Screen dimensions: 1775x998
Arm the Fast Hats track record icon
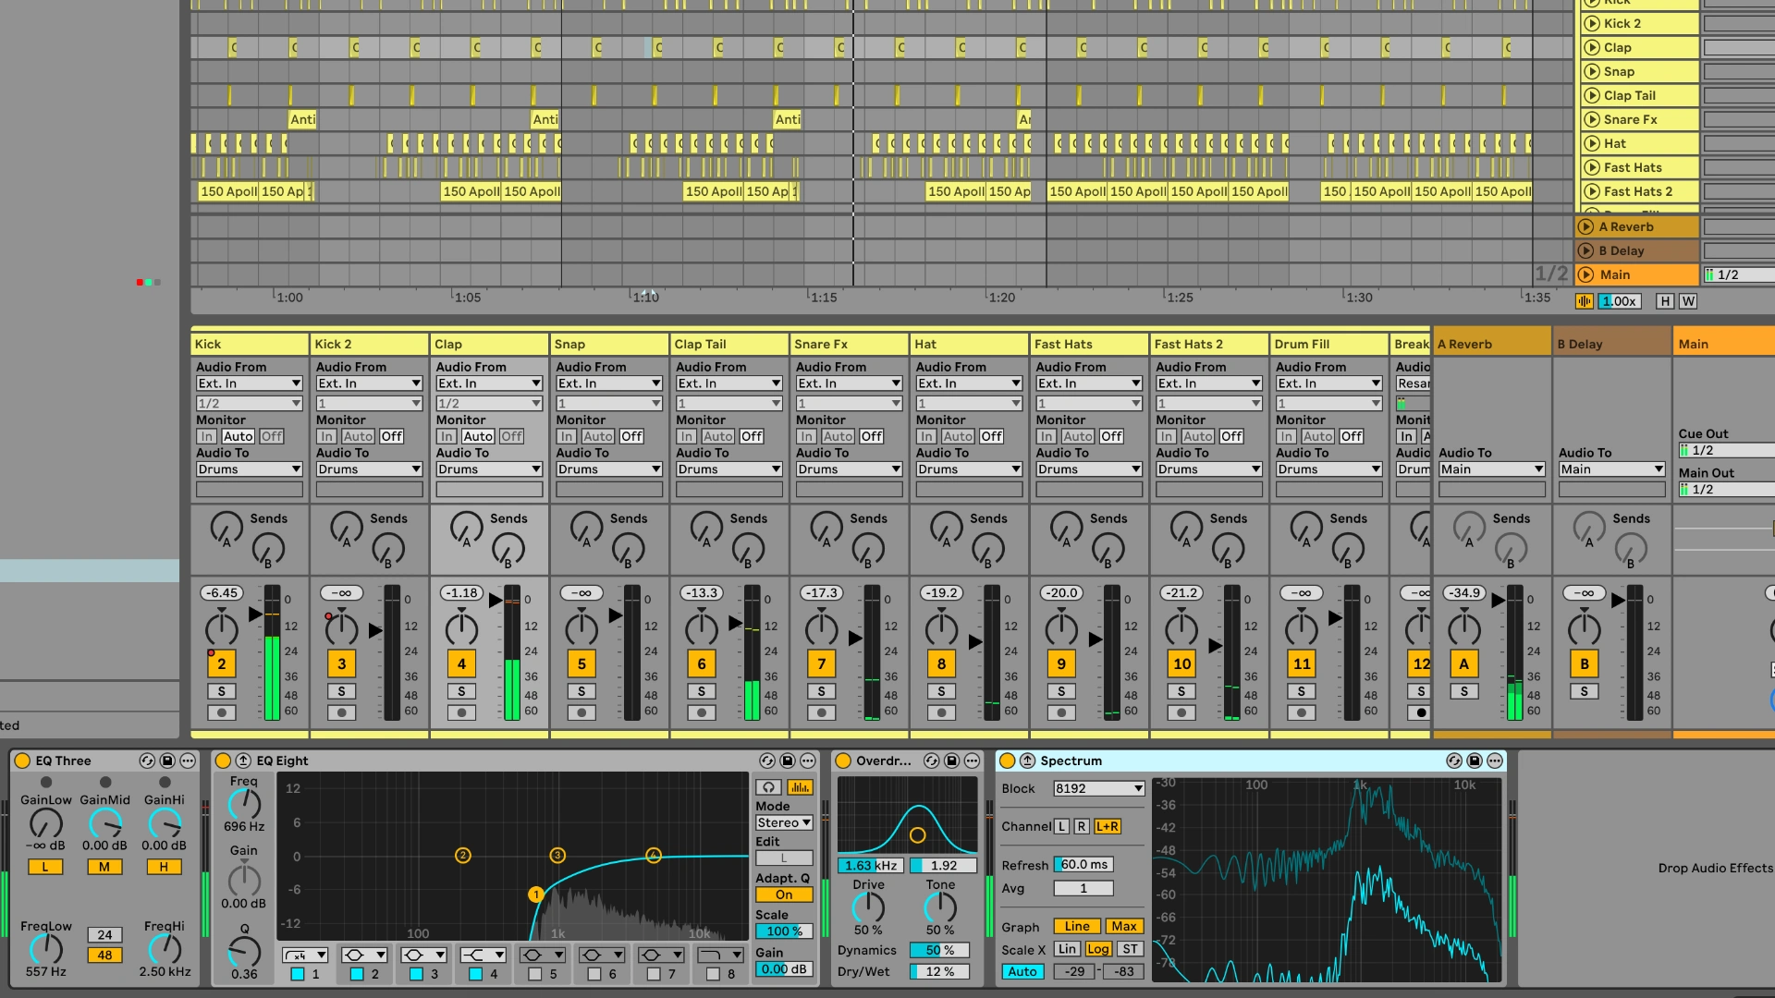click(x=1061, y=712)
